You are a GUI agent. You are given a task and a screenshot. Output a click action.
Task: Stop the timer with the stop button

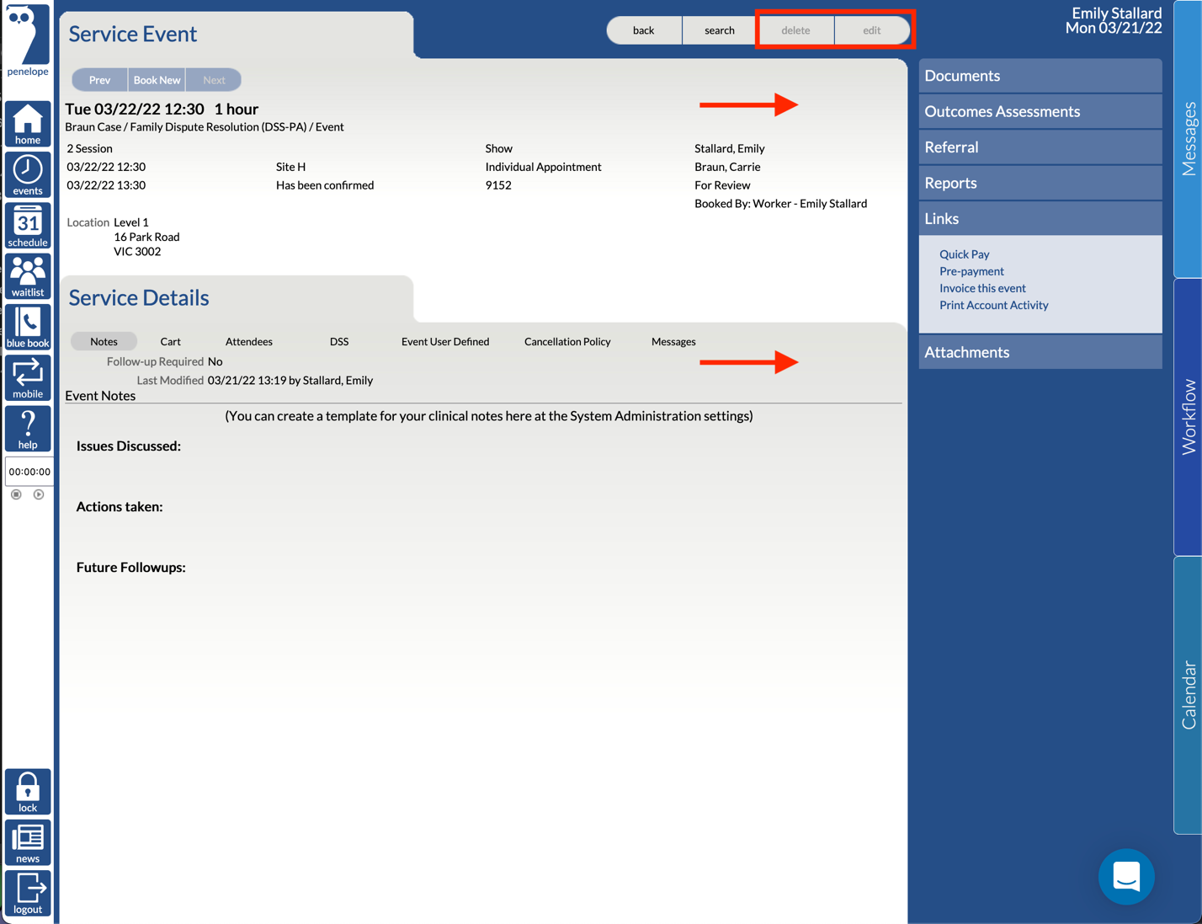[x=16, y=494]
